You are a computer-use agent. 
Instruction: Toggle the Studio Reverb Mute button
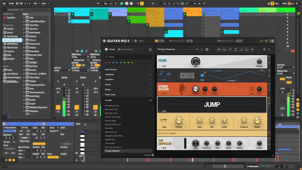click(x=252, y=89)
